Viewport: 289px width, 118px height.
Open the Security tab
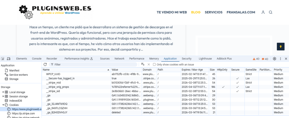187,59
